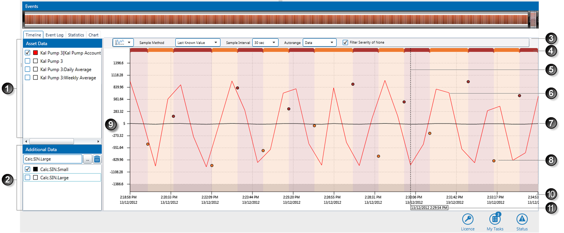This screenshot has height=233, width=564.
Task: Click the Additional Data tag input field
Action: [53, 159]
